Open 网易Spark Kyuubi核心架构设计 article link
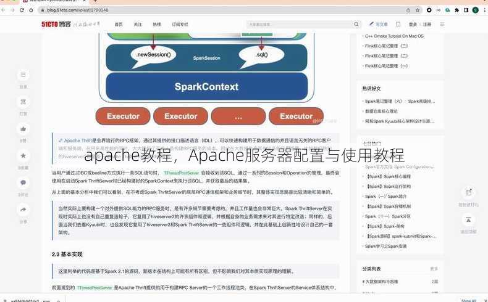Image resolution: width=488 pixels, height=302 pixels. [400, 121]
